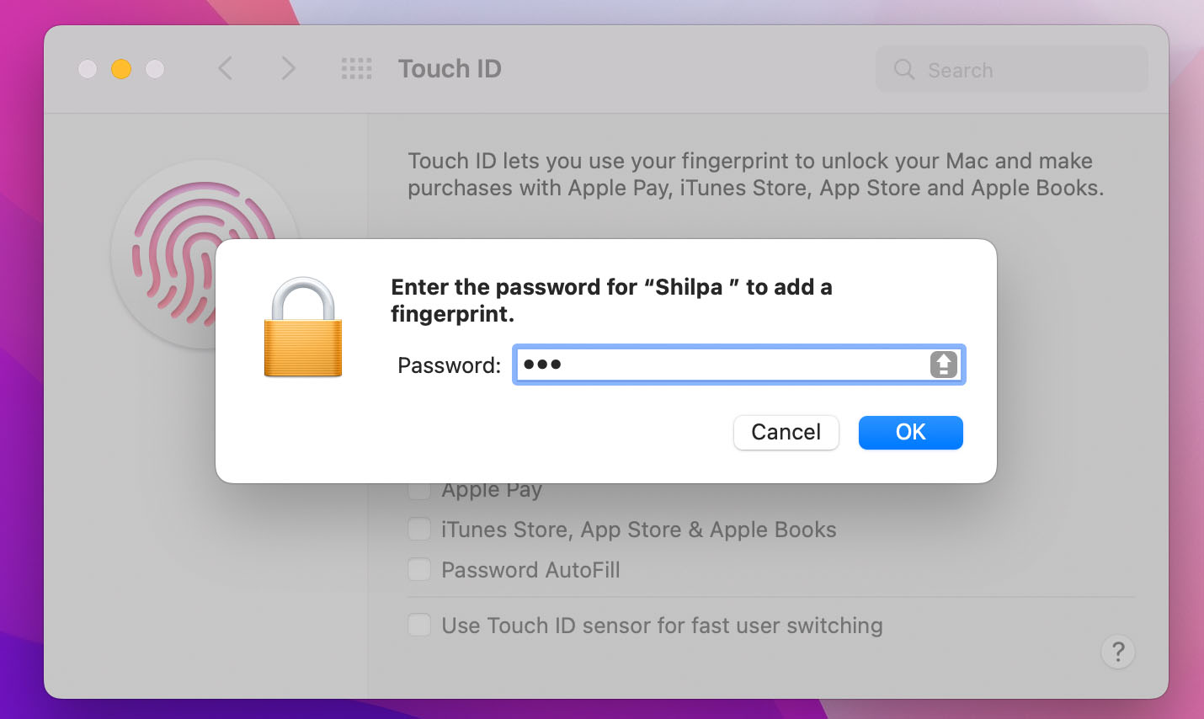Screen dimensions: 1204x719
Task: Check iTunes Store, App Store & Apple Books
Action: click(418, 529)
